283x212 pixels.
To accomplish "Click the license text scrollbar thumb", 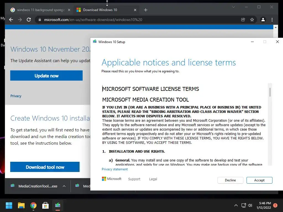I will [x=270, y=92].
